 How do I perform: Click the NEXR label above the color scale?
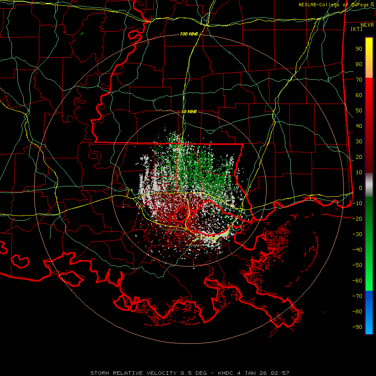[367, 25]
